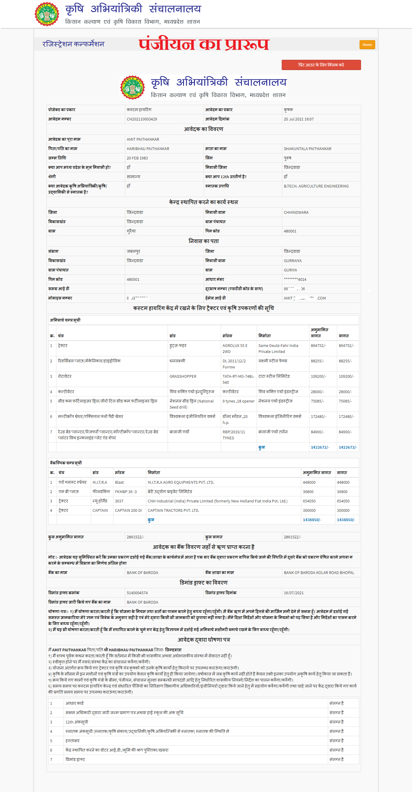Click 'हस्ताक्षर' in the attachments list
This screenshot has width=412, height=792.
pos(72,741)
